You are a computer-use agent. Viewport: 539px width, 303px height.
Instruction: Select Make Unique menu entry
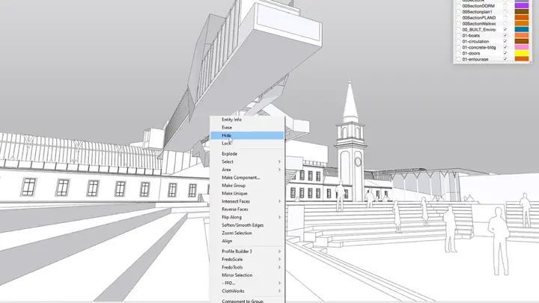247,194
